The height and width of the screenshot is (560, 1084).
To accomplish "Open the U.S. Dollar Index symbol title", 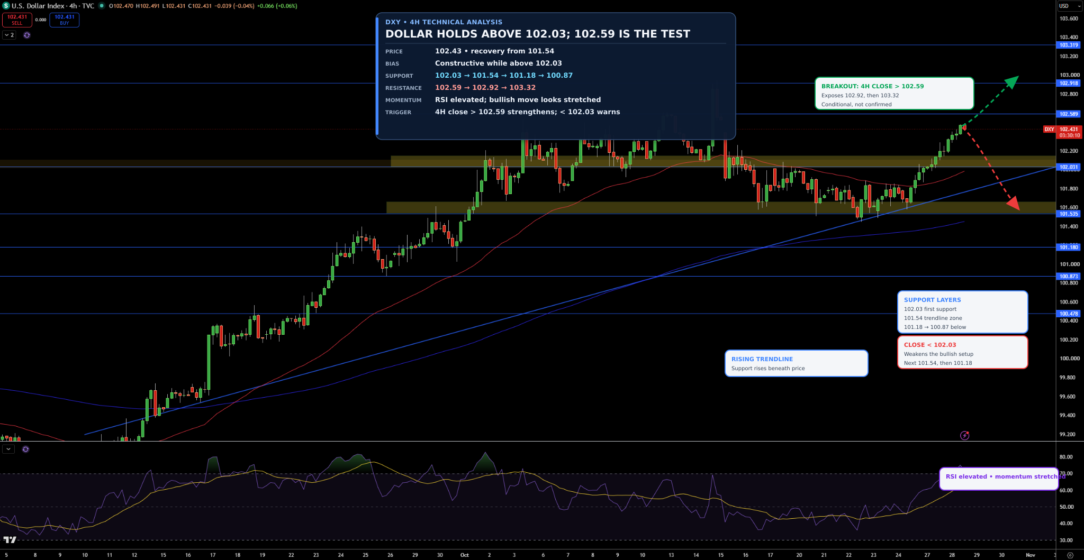I will click(x=53, y=6).
